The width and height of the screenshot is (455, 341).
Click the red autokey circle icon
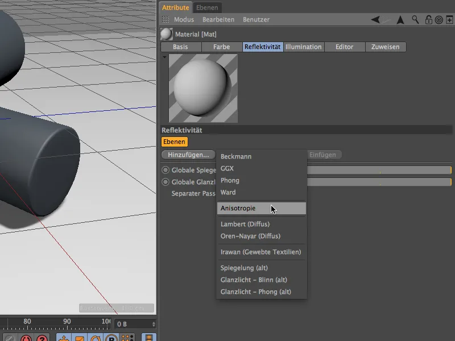pos(26,338)
